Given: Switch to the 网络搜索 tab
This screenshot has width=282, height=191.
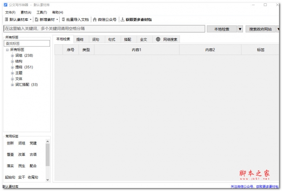Looking at the screenshot, I should point(166,40).
